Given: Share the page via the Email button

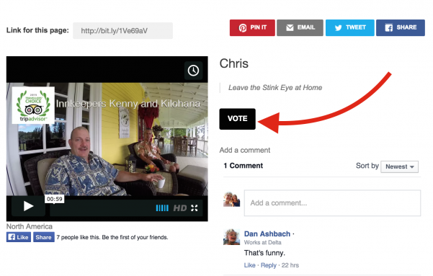Looking at the screenshot, I should [300, 27].
